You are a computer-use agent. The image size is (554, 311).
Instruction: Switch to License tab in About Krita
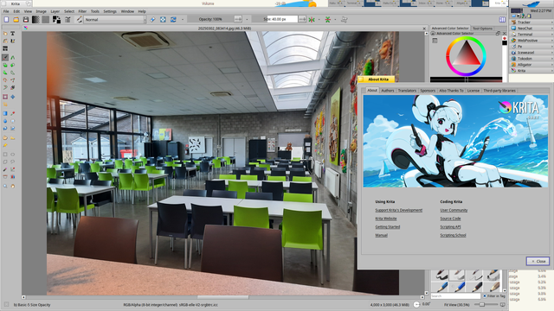pyautogui.click(x=473, y=91)
